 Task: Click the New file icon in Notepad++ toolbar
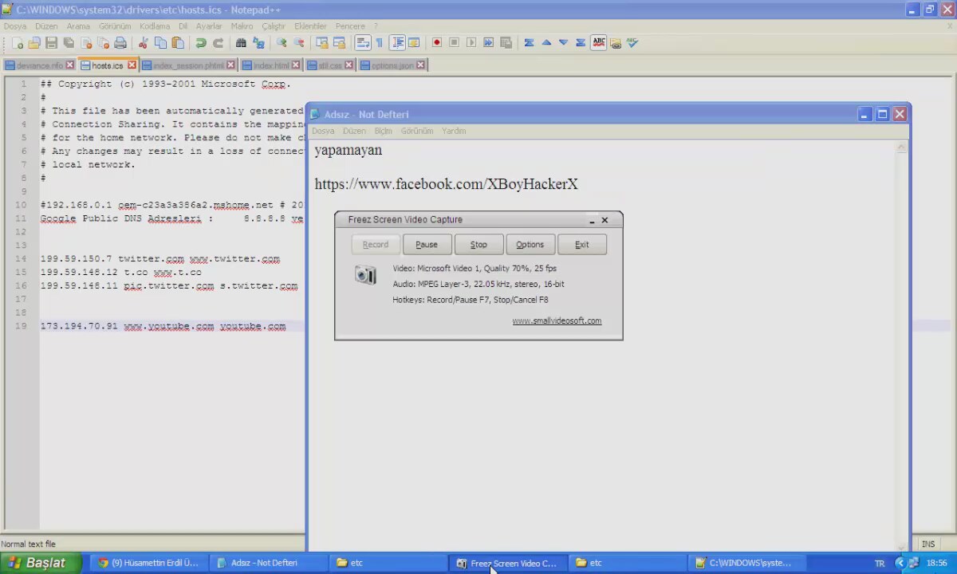point(18,43)
